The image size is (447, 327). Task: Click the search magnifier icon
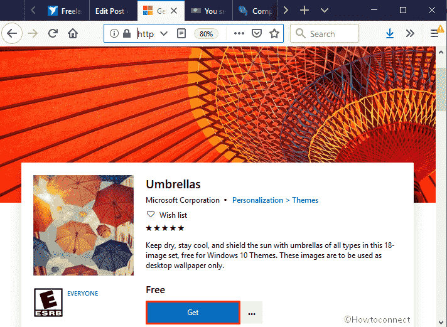point(301,34)
